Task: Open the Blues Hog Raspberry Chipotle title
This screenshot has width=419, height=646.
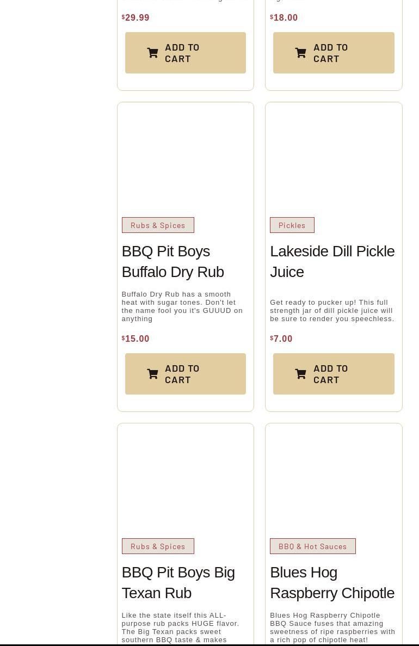Action: (x=332, y=582)
